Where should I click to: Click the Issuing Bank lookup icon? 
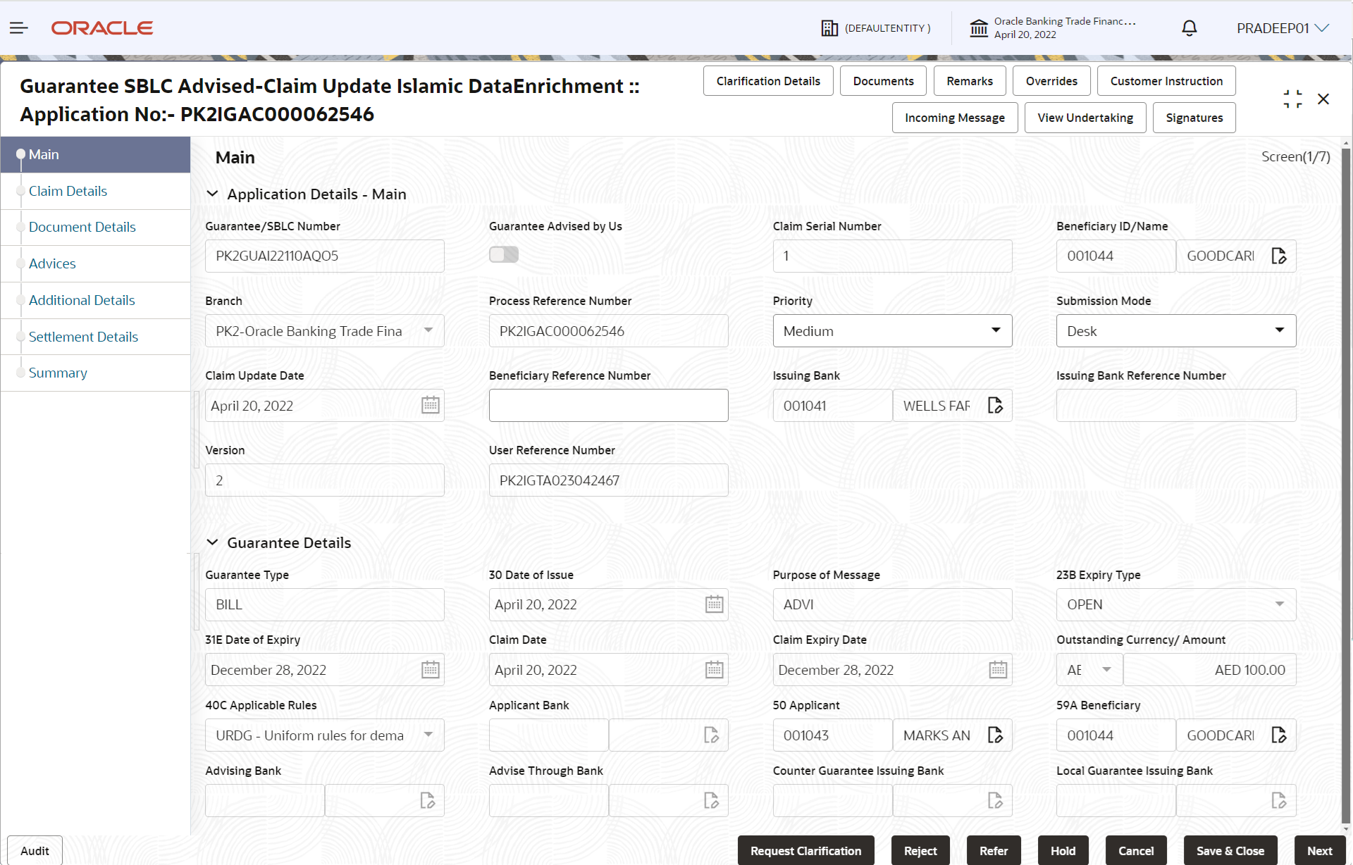click(x=995, y=405)
